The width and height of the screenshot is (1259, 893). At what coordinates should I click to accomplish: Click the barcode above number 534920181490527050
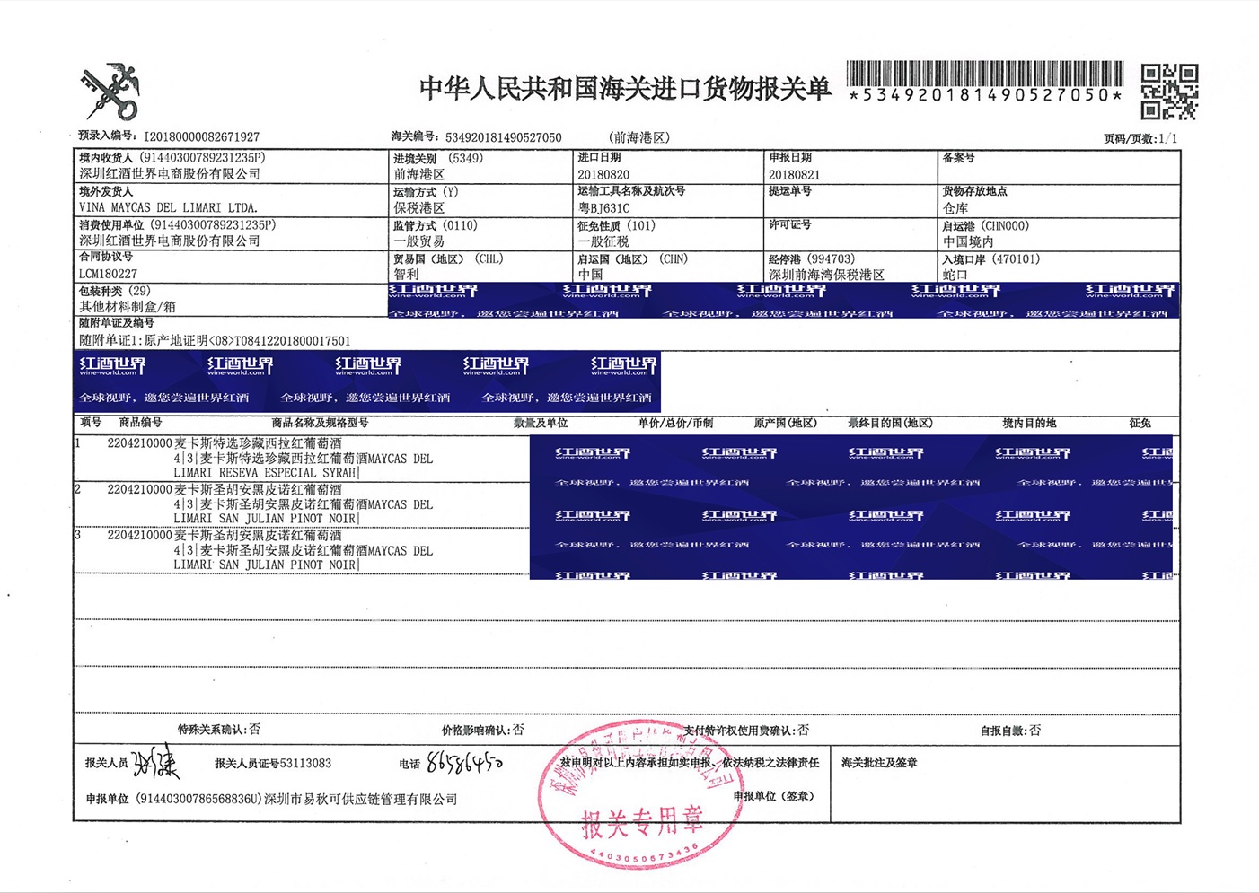(x=984, y=74)
